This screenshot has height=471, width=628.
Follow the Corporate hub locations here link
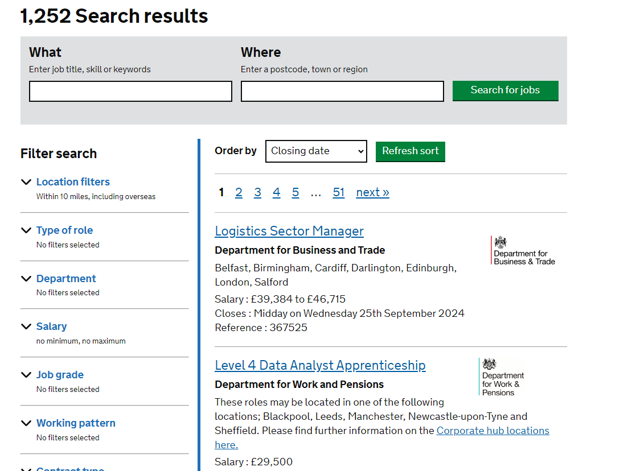pyautogui.click(x=492, y=431)
